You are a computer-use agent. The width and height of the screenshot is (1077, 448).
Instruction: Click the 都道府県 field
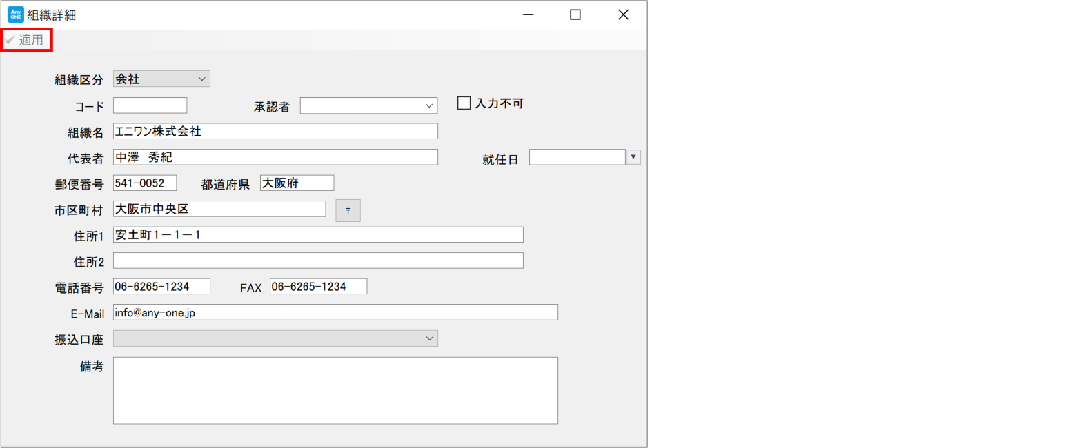[x=297, y=183]
